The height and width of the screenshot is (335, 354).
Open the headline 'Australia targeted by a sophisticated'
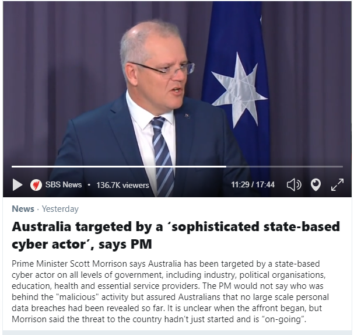click(x=176, y=226)
